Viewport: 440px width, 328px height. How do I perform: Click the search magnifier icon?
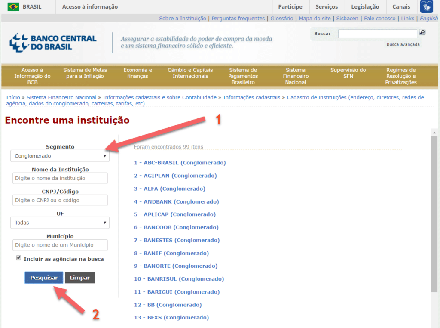point(422,32)
